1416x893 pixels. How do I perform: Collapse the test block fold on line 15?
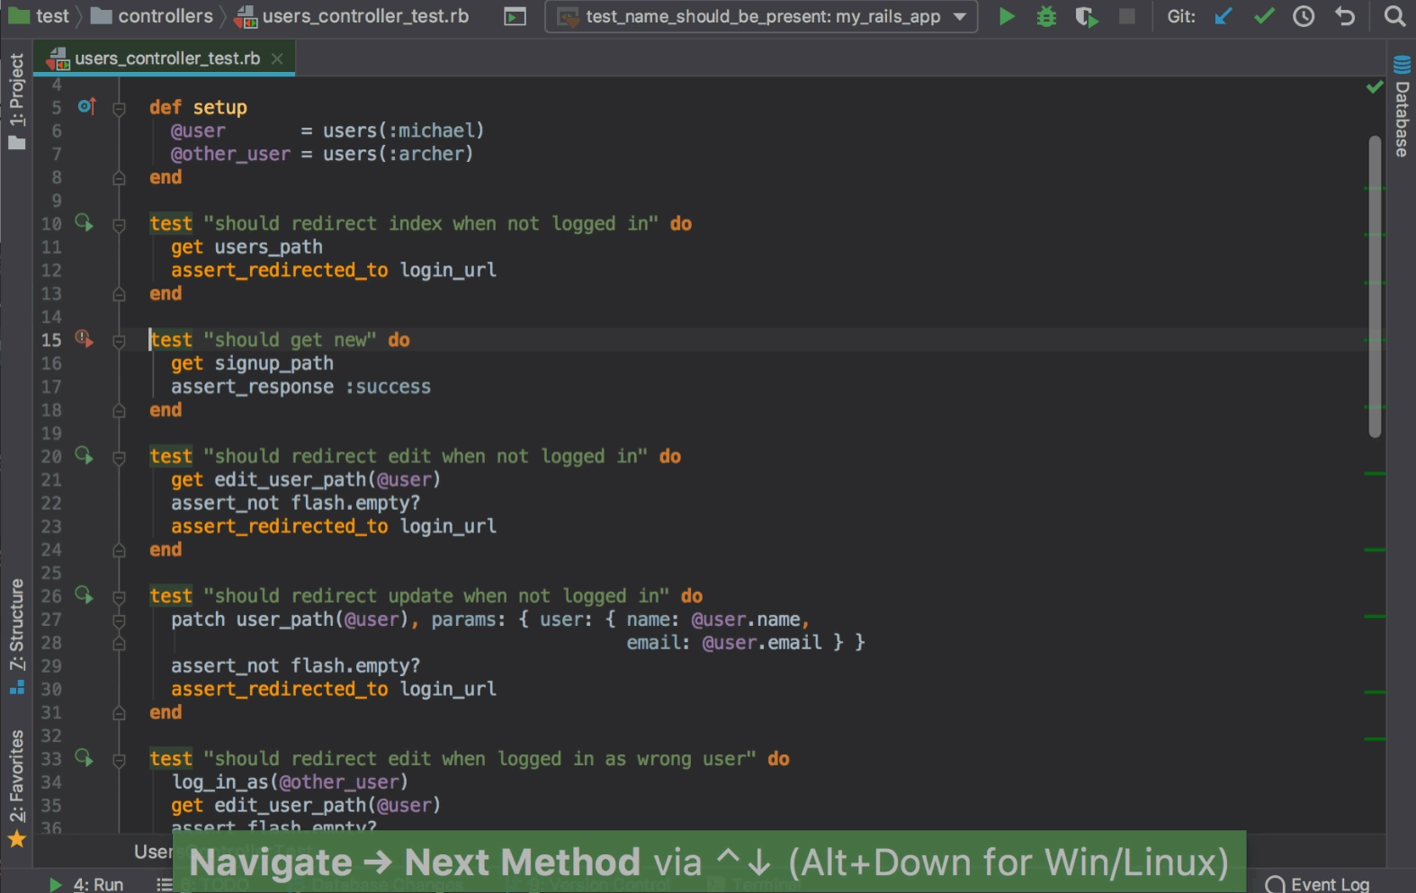click(x=119, y=341)
